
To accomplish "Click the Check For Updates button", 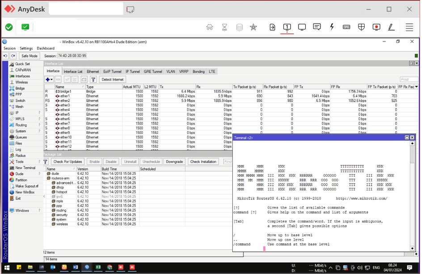I will tap(67, 162).
